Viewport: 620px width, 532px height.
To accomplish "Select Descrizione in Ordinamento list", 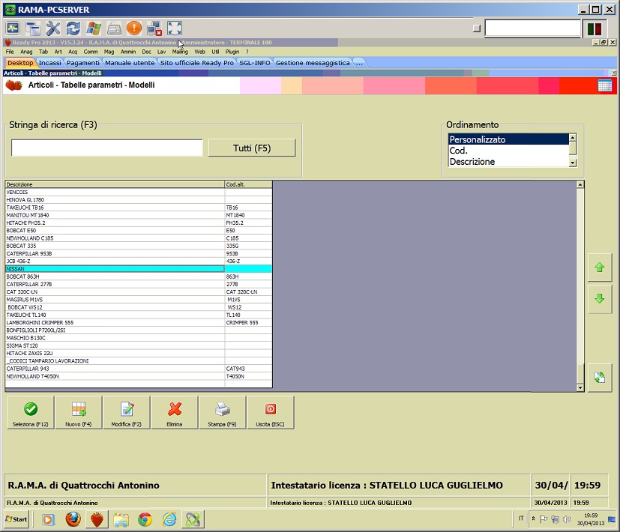I will [x=508, y=162].
